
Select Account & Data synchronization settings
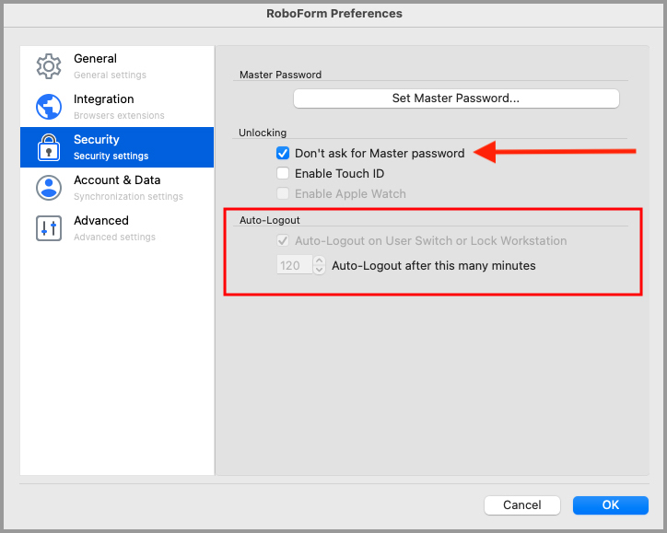(117, 188)
